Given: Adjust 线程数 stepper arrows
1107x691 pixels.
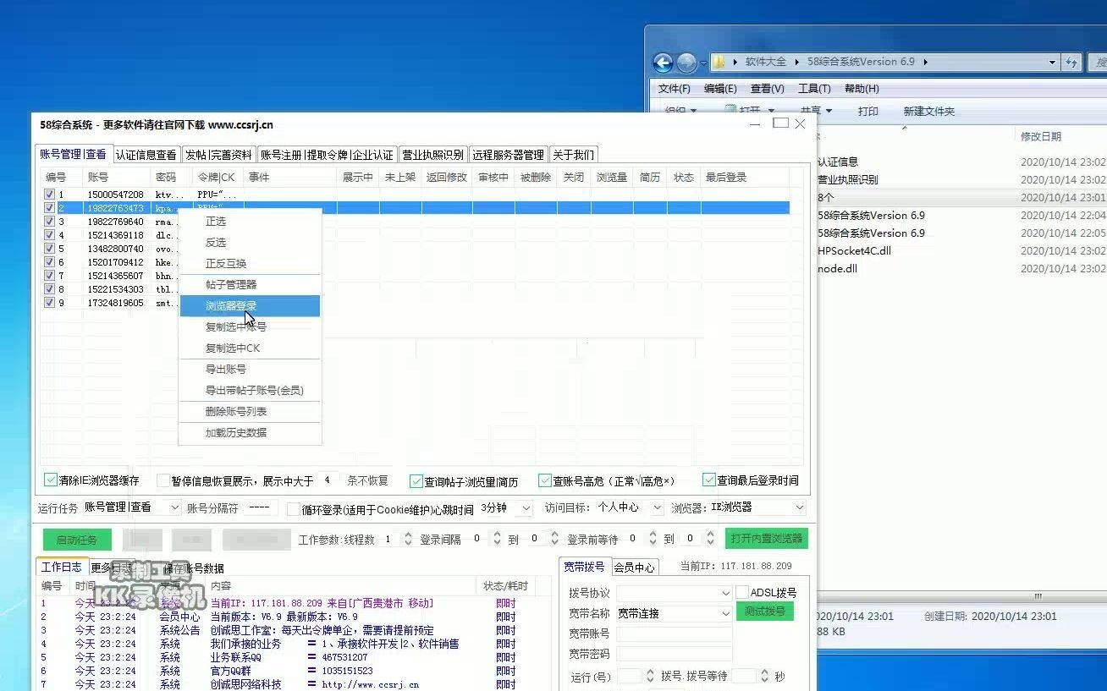Looking at the screenshot, I should click(407, 539).
